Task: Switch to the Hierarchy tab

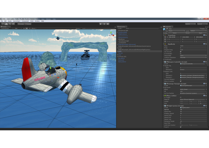Action: pos(122,27)
